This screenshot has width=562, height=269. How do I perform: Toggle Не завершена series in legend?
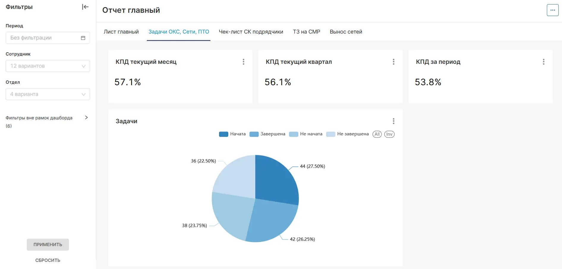pyautogui.click(x=347, y=134)
